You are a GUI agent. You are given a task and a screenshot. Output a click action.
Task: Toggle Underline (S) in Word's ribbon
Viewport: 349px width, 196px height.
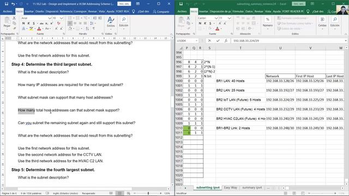click(x=34, y=23)
